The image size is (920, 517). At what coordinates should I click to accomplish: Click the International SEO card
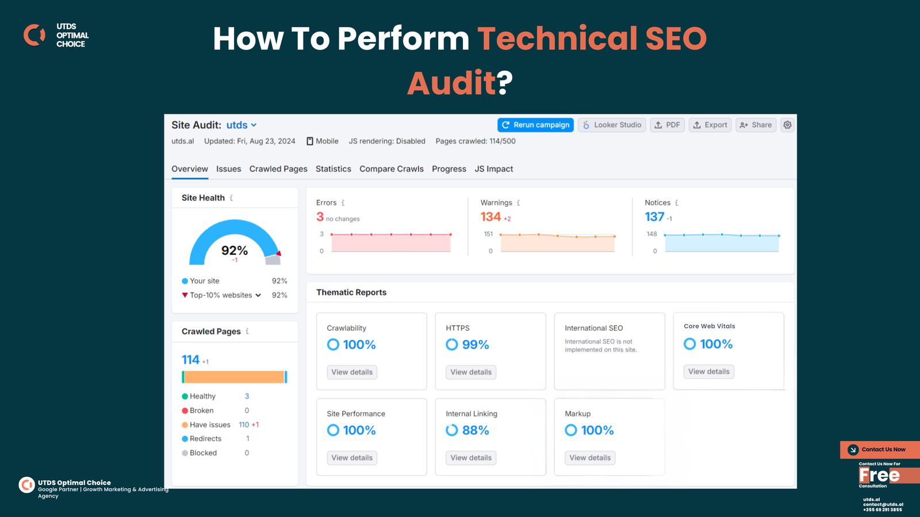pyautogui.click(x=609, y=352)
